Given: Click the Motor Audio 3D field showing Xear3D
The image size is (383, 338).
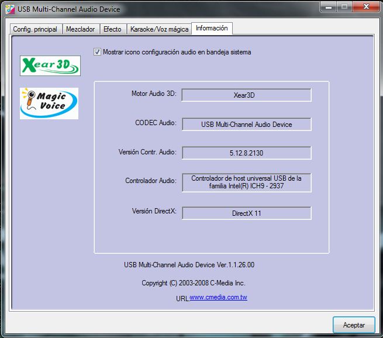Looking at the screenshot, I should 246,95.
